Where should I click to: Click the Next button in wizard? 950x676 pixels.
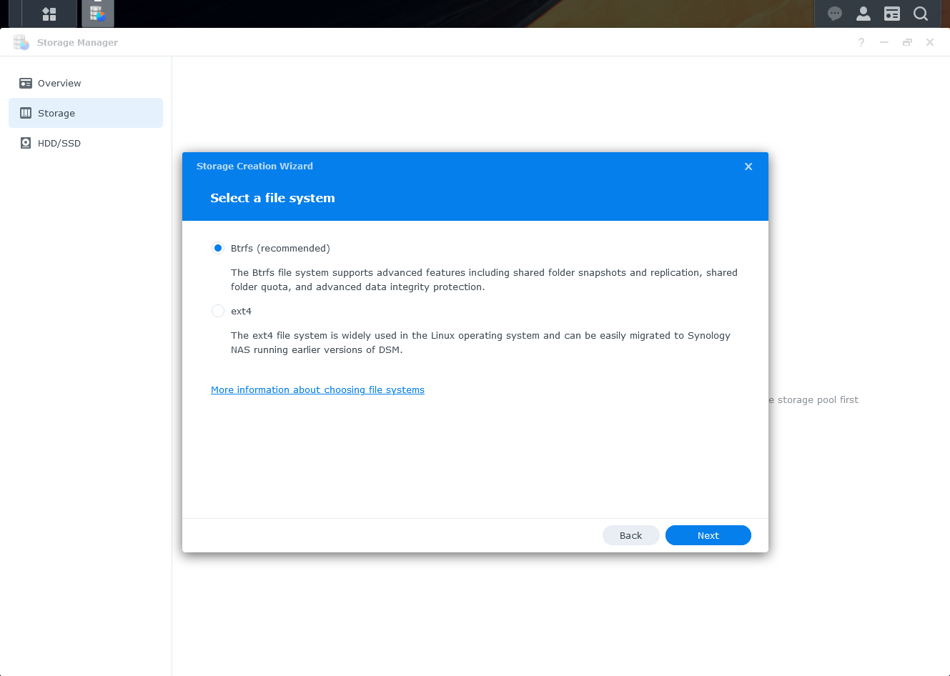click(708, 535)
